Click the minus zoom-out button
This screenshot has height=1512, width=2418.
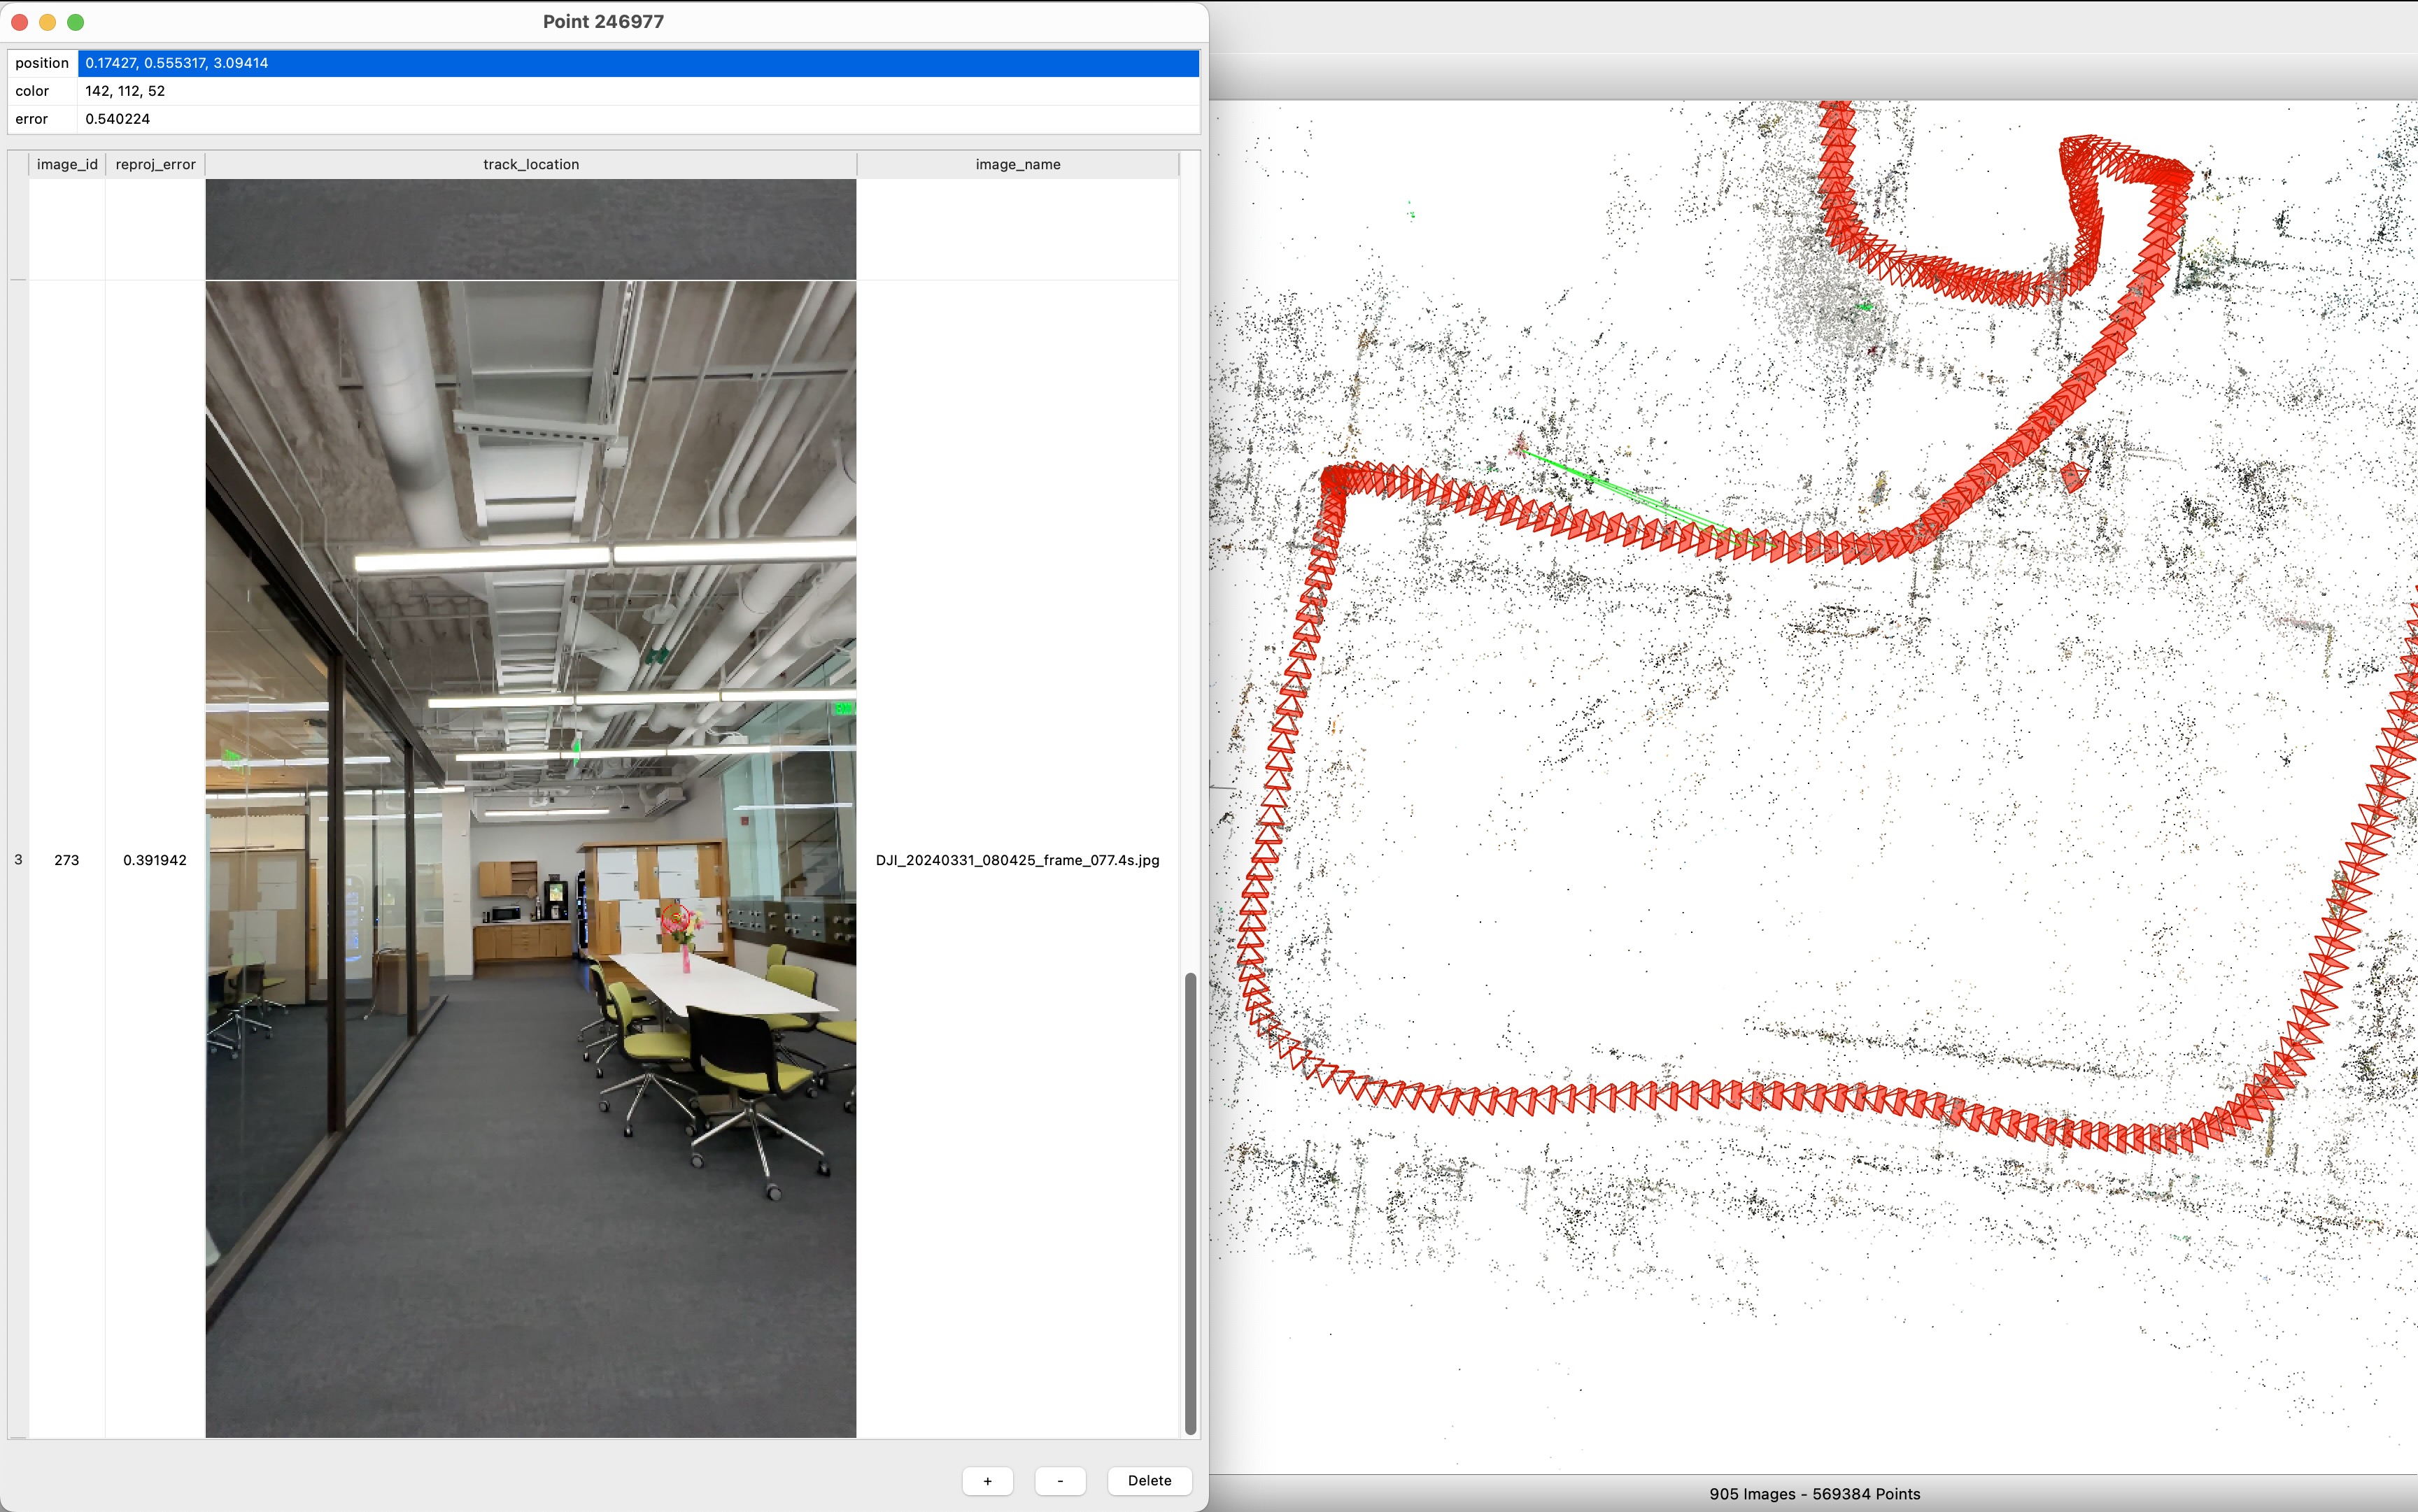[x=1059, y=1480]
